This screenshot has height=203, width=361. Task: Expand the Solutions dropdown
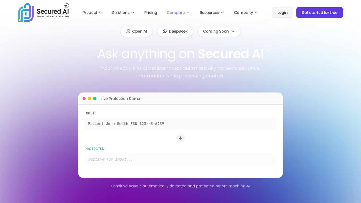(123, 13)
